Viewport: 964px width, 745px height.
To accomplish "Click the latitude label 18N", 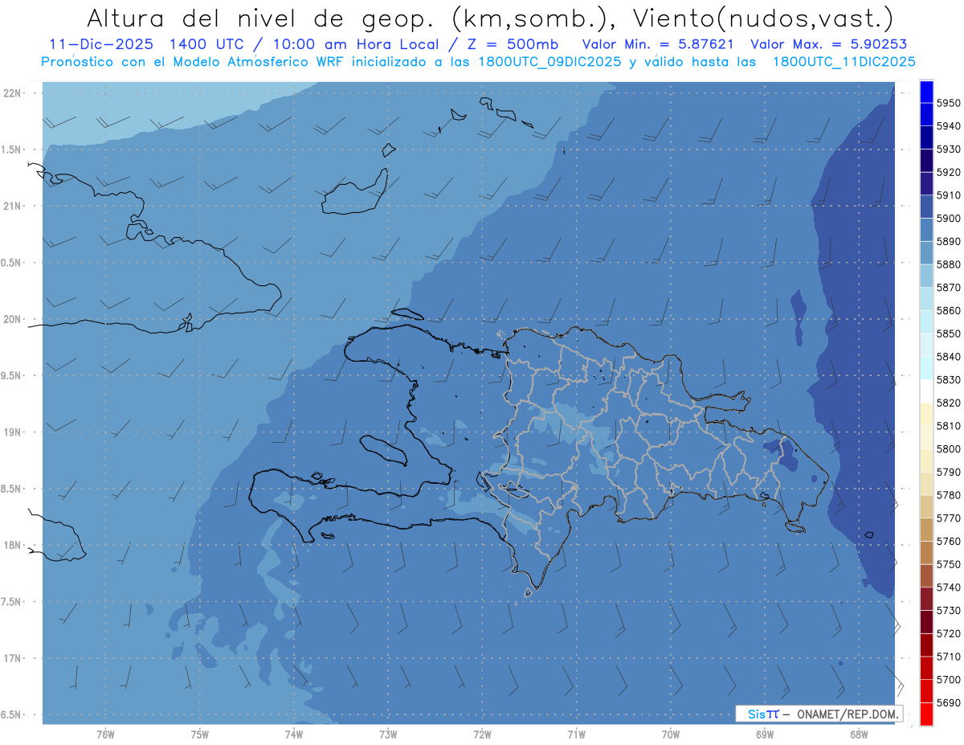I will coord(12,546).
